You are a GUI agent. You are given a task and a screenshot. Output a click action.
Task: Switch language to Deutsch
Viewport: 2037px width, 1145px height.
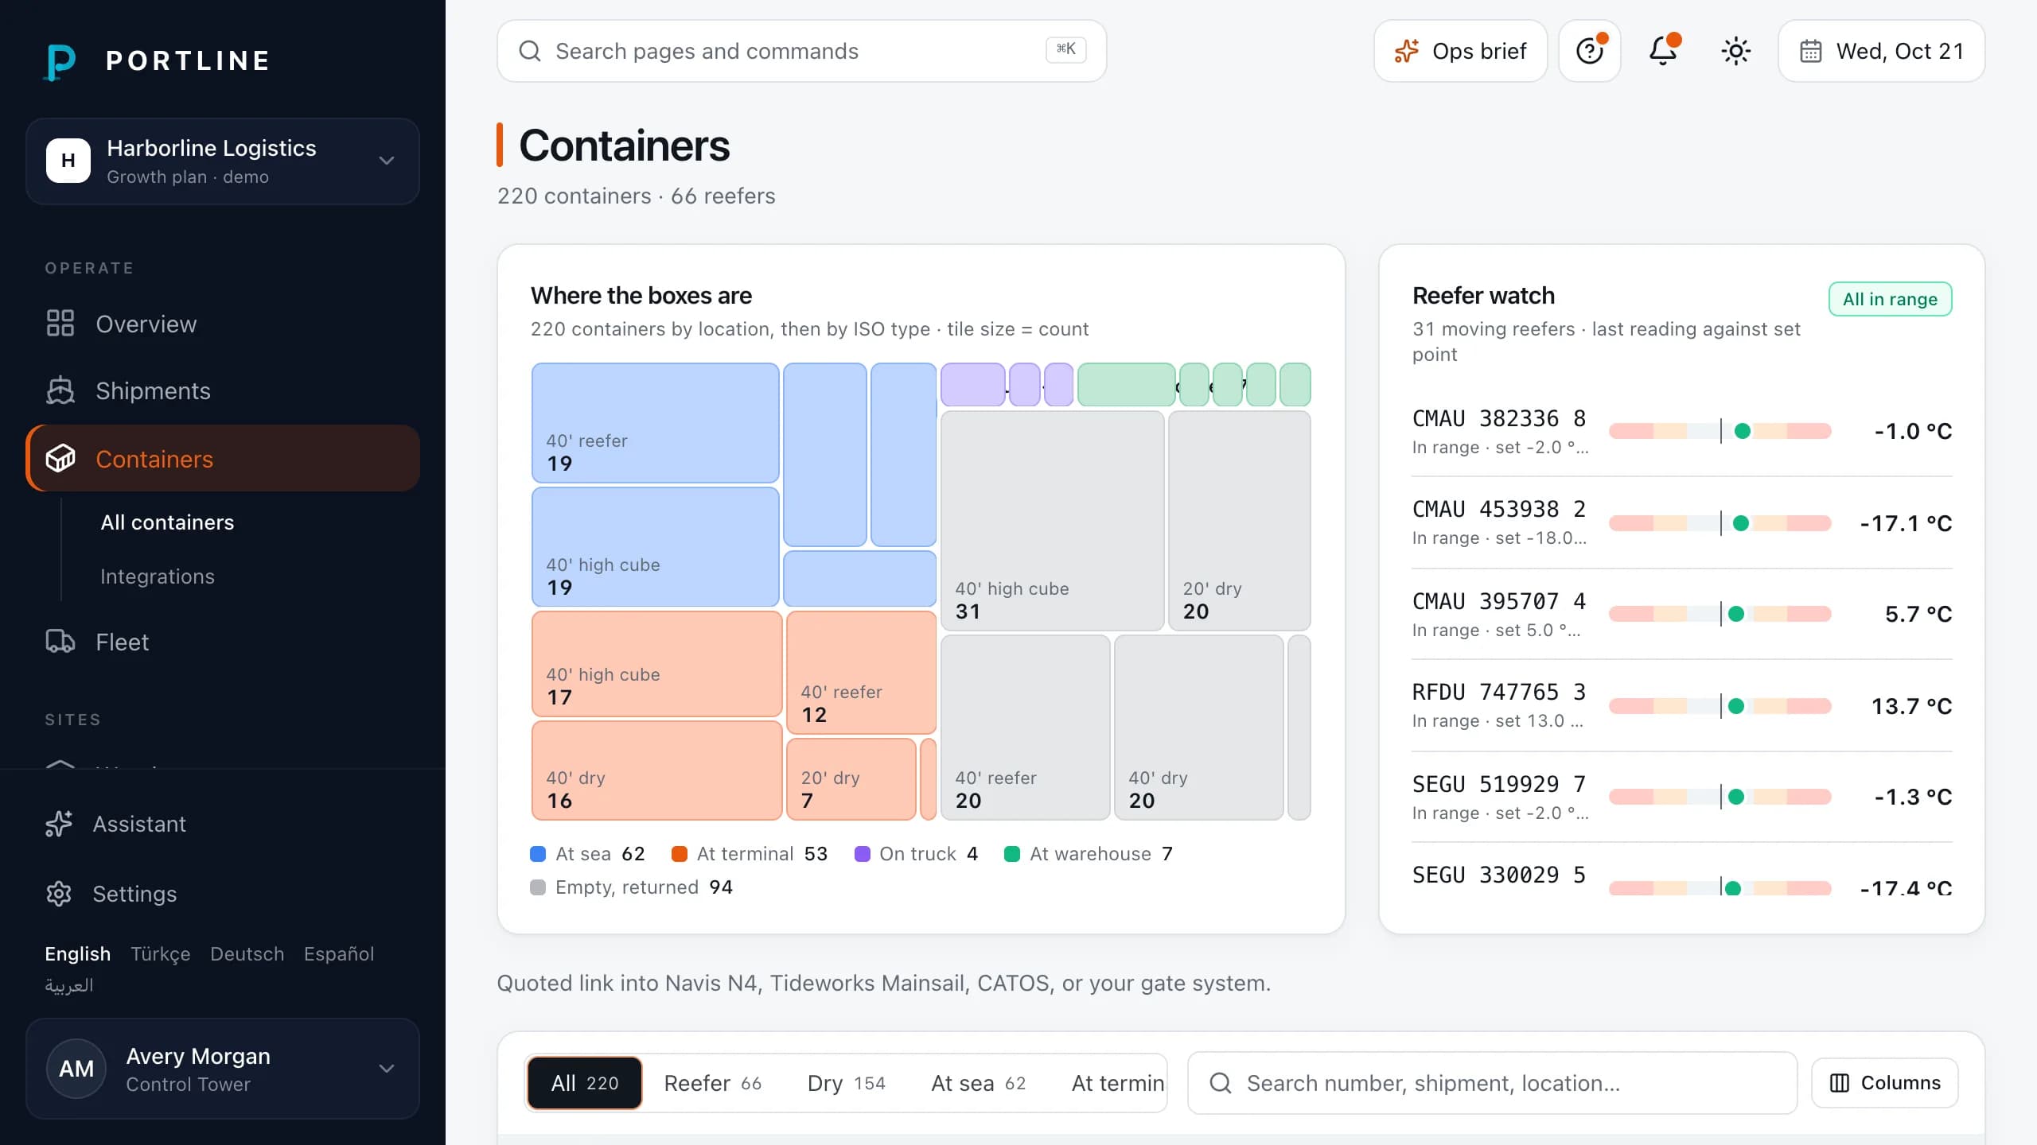tap(247, 953)
